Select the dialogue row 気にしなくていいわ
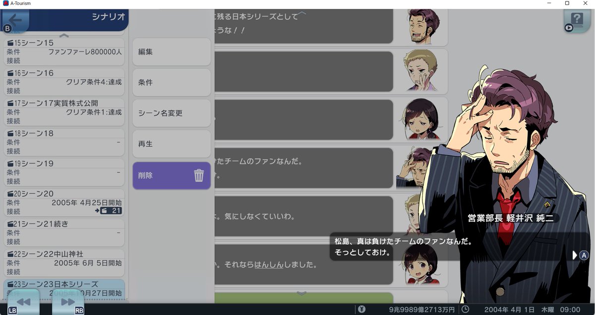This screenshot has height=315, width=595. pyautogui.click(x=303, y=216)
